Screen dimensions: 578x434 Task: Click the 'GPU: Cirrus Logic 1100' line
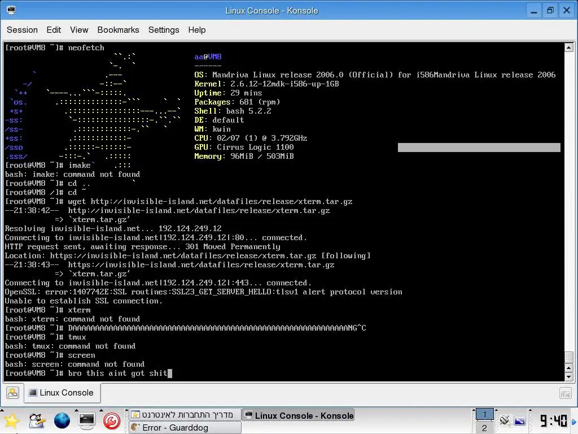click(x=244, y=147)
